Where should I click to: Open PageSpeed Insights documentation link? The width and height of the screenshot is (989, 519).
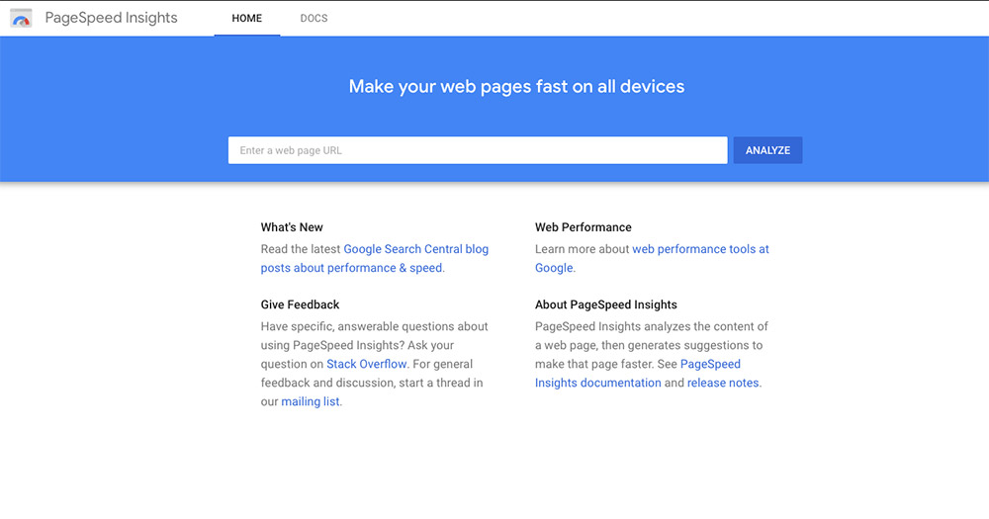(x=638, y=374)
